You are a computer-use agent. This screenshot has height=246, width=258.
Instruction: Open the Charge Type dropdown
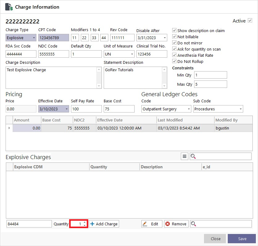coord(34,38)
